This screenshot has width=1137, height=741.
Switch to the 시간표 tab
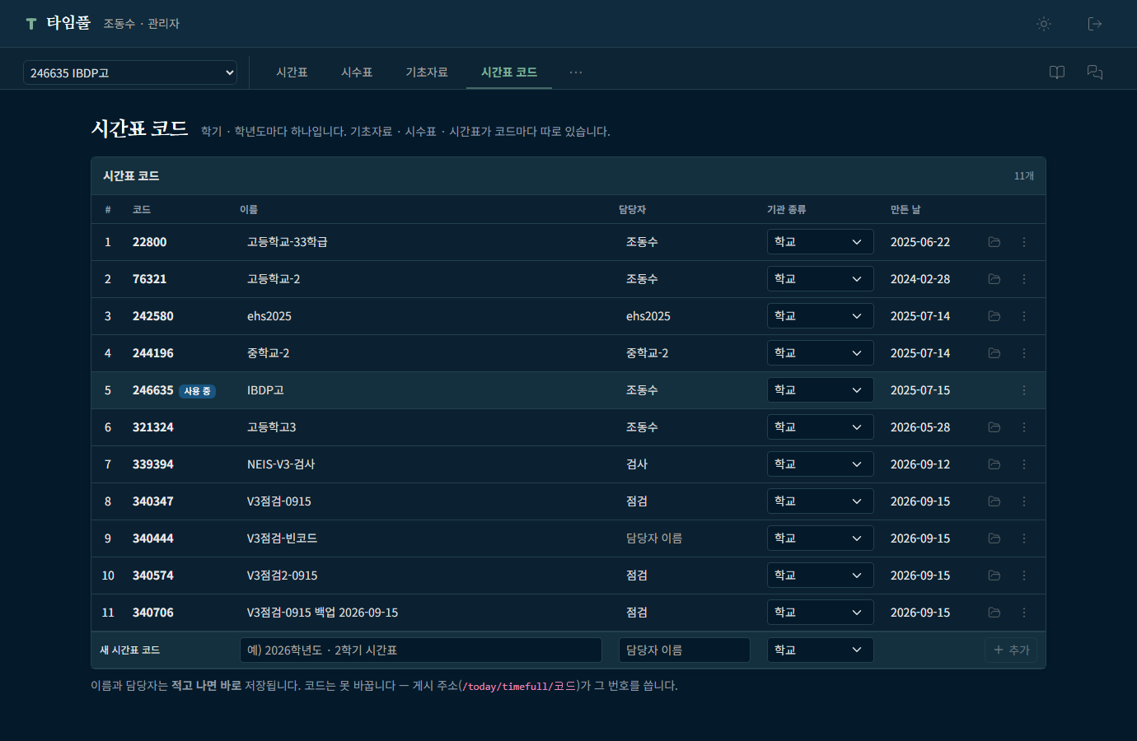point(292,72)
